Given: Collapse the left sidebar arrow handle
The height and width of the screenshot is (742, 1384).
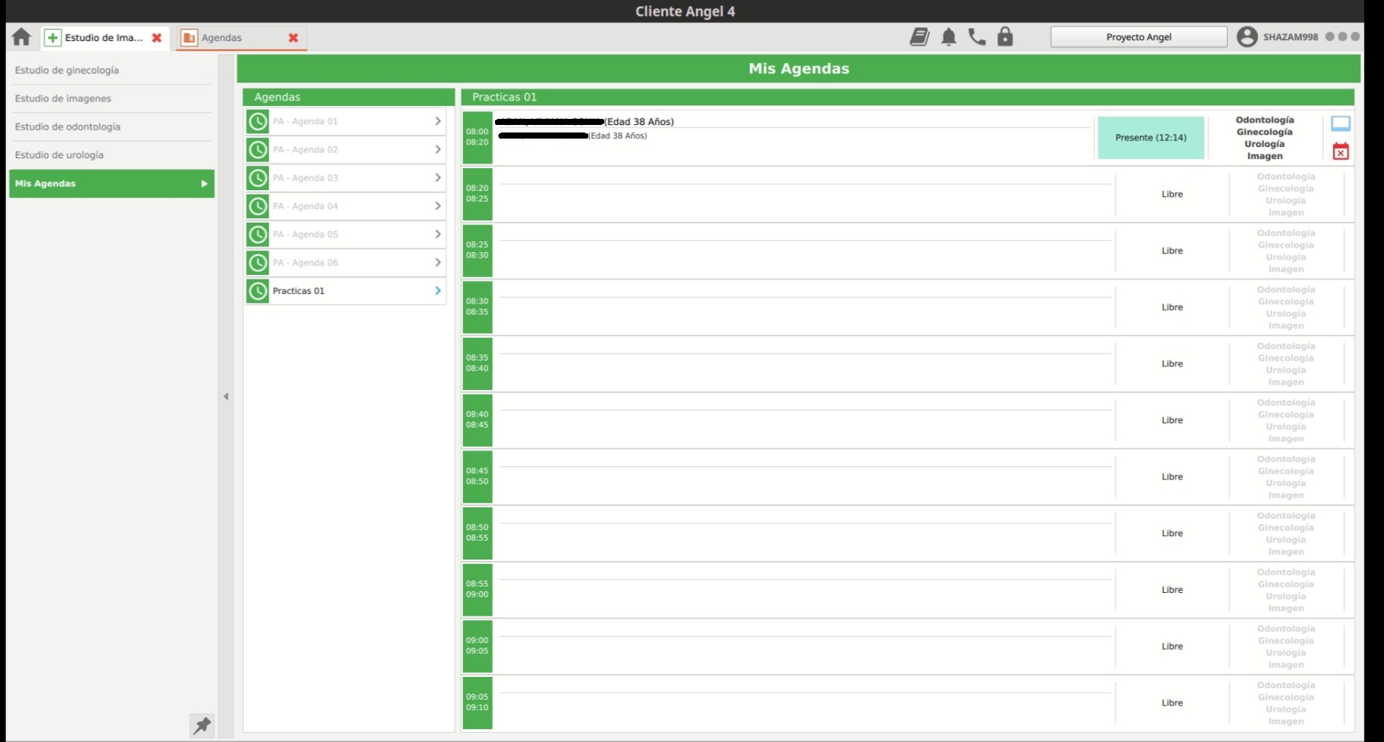Looking at the screenshot, I should click(x=226, y=396).
